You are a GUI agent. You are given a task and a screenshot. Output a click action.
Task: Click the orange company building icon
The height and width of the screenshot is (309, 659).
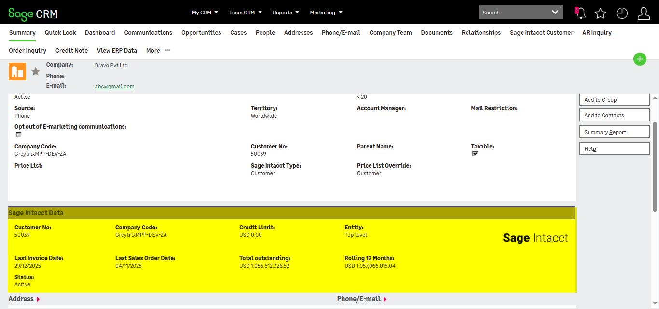click(17, 71)
